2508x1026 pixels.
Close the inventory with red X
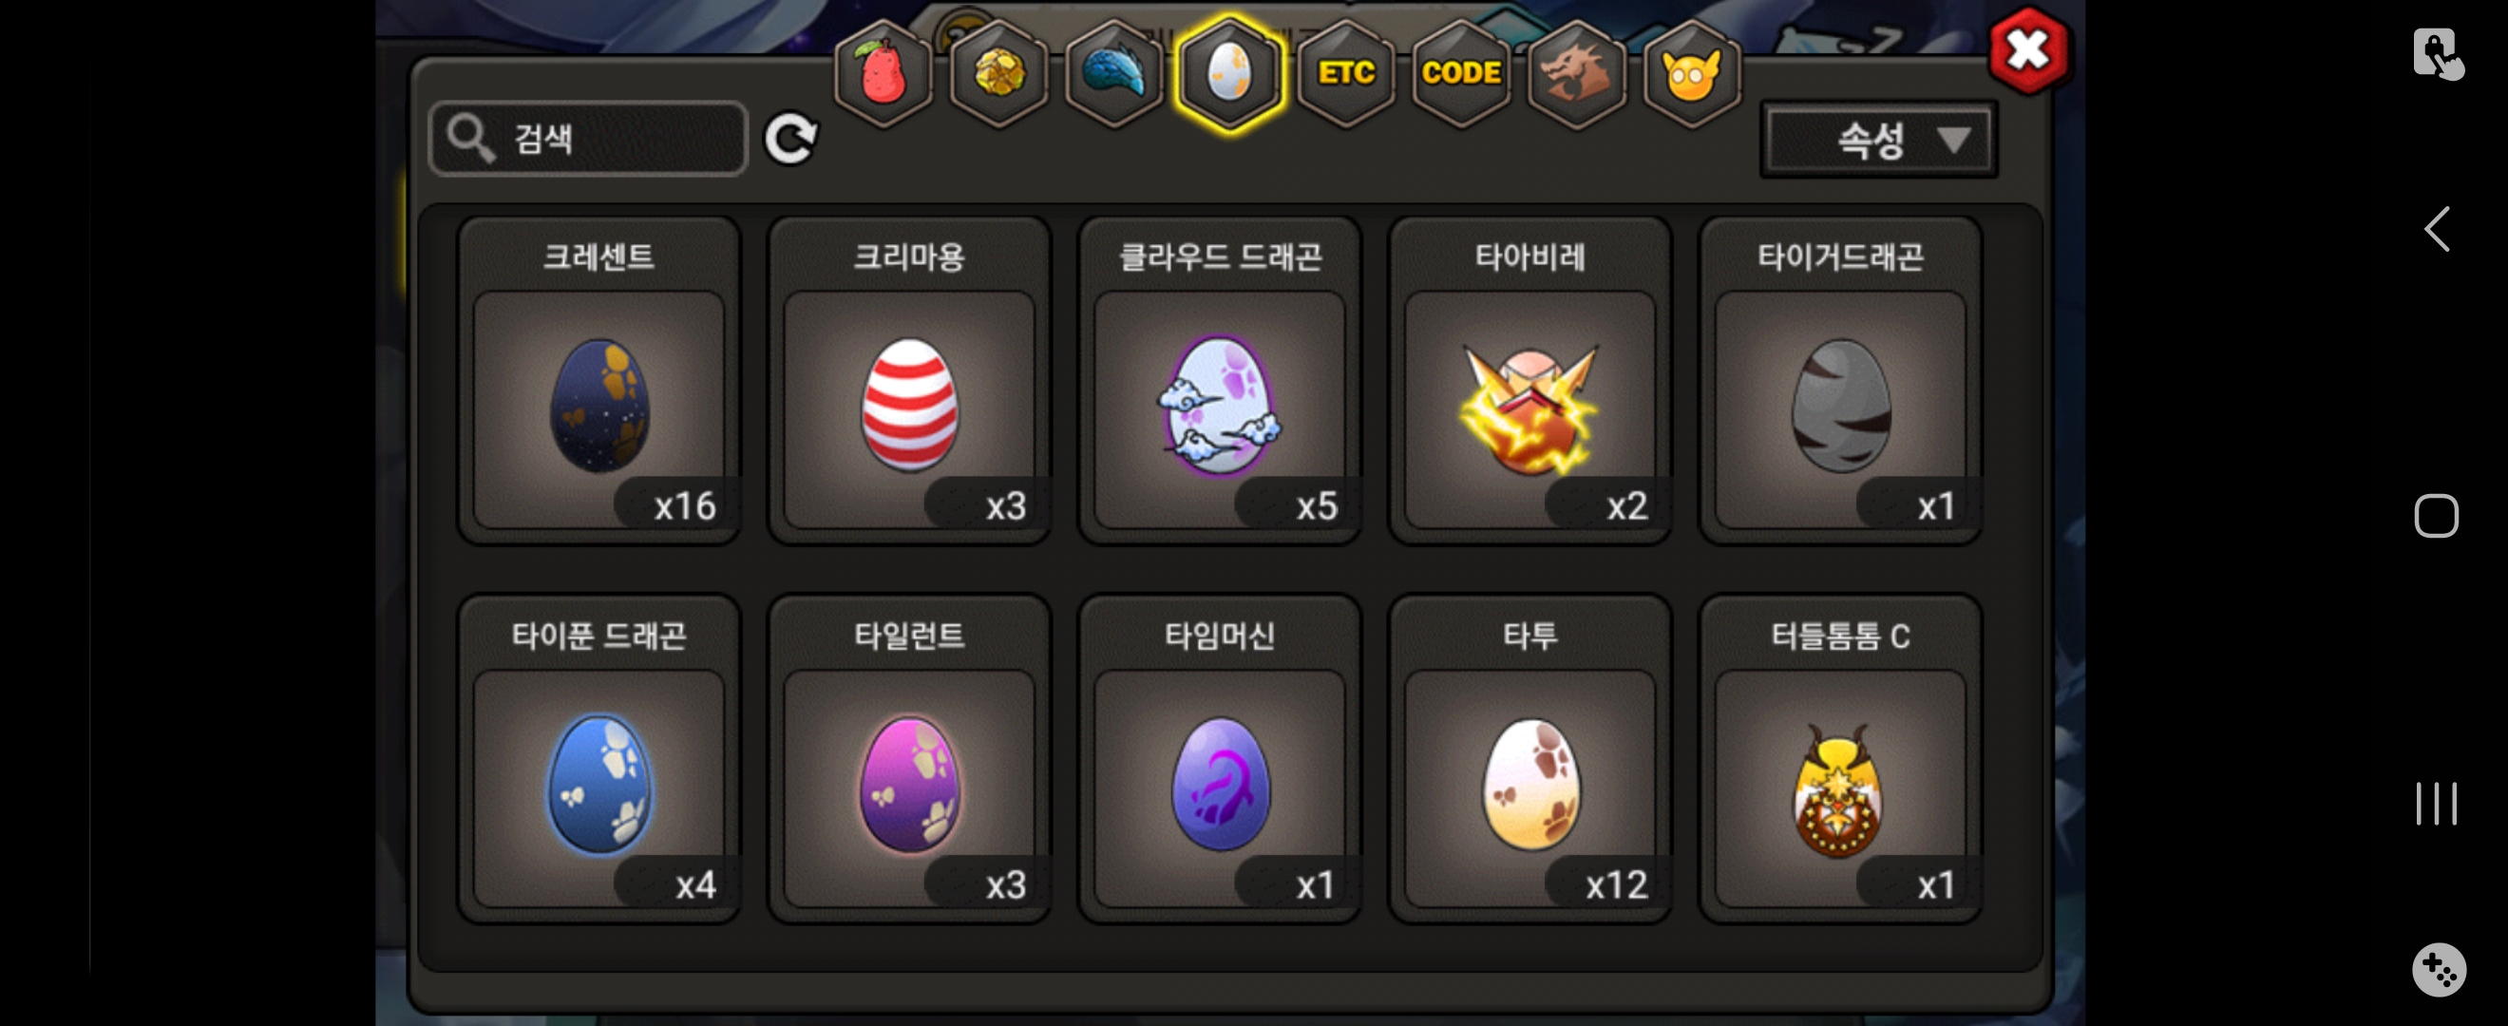(2029, 50)
